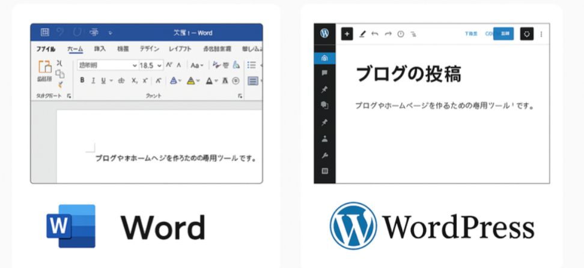Click the WordPress paragraph block text
This screenshot has width=584, height=268.
(x=445, y=106)
